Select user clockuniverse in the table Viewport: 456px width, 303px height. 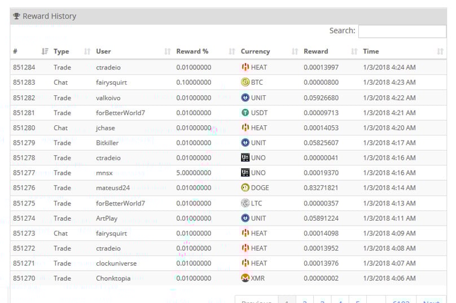point(116,264)
